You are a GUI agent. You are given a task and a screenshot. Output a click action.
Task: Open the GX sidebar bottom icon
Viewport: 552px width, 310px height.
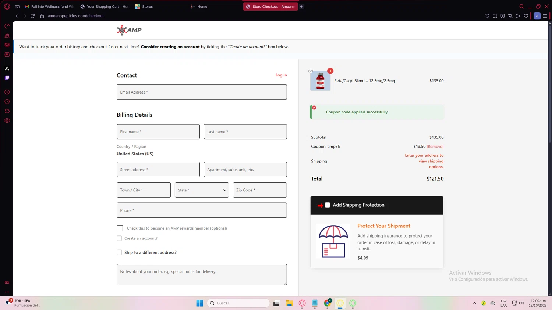(7, 282)
